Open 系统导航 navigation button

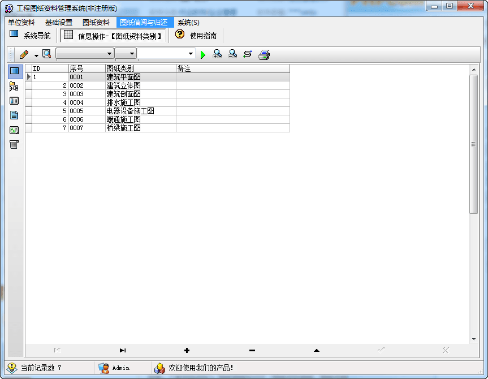[x=30, y=36]
